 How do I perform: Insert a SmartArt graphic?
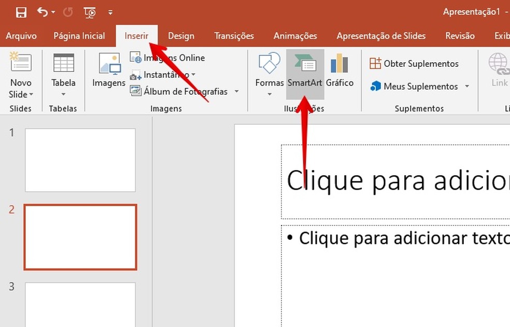pyautogui.click(x=305, y=74)
